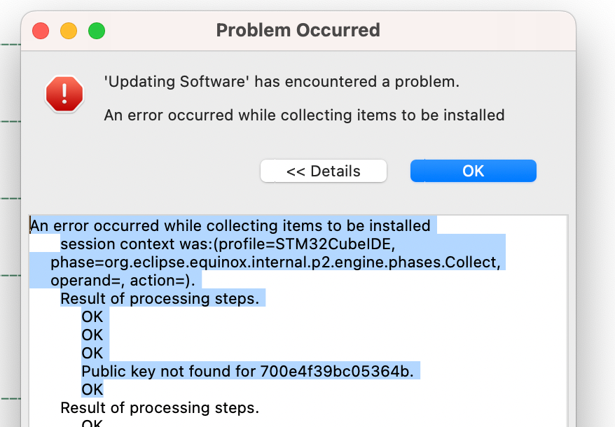The width and height of the screenshot is (615, 427).
Task: Click the Public key not found for 700e4f39bc05364b line
Action: pyautogui.click(x=247, y=371)
